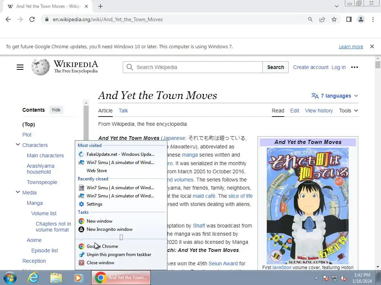Open a new tab with the plus button
The image size is (381, 285).
(100, 7)
